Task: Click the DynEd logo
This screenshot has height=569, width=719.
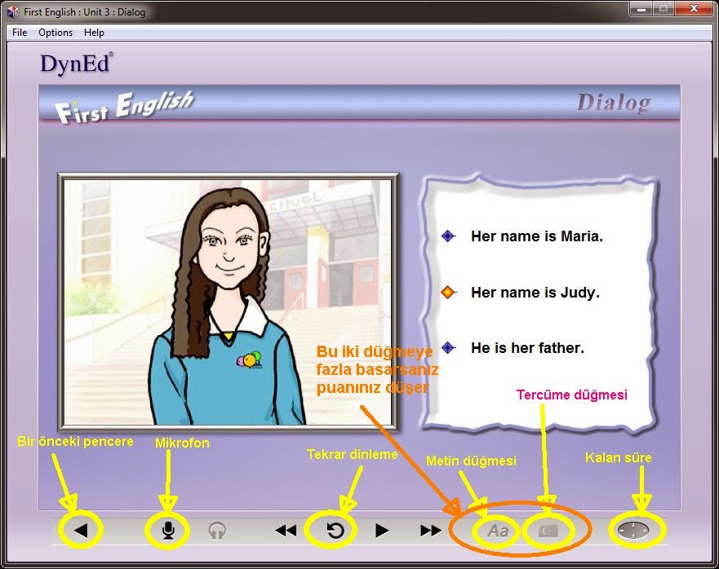Action: tap(76, 64)
